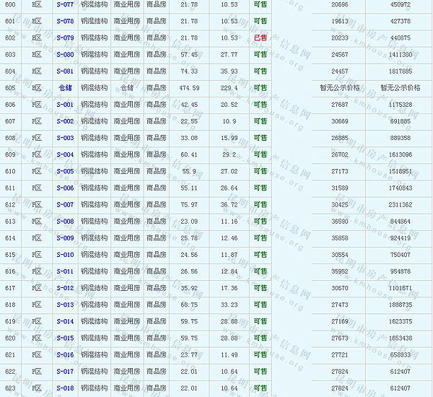
Task: Open the sold unit S-079 link
Action: pyautogui.click(x=65, y=38)
